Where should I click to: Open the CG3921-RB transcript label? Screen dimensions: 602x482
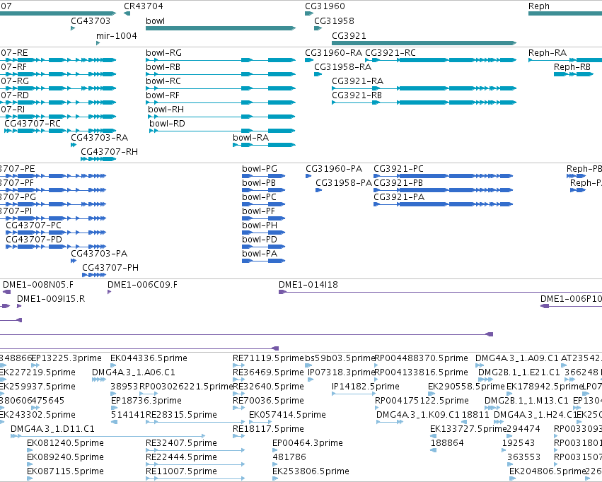(x=357, y=95)
